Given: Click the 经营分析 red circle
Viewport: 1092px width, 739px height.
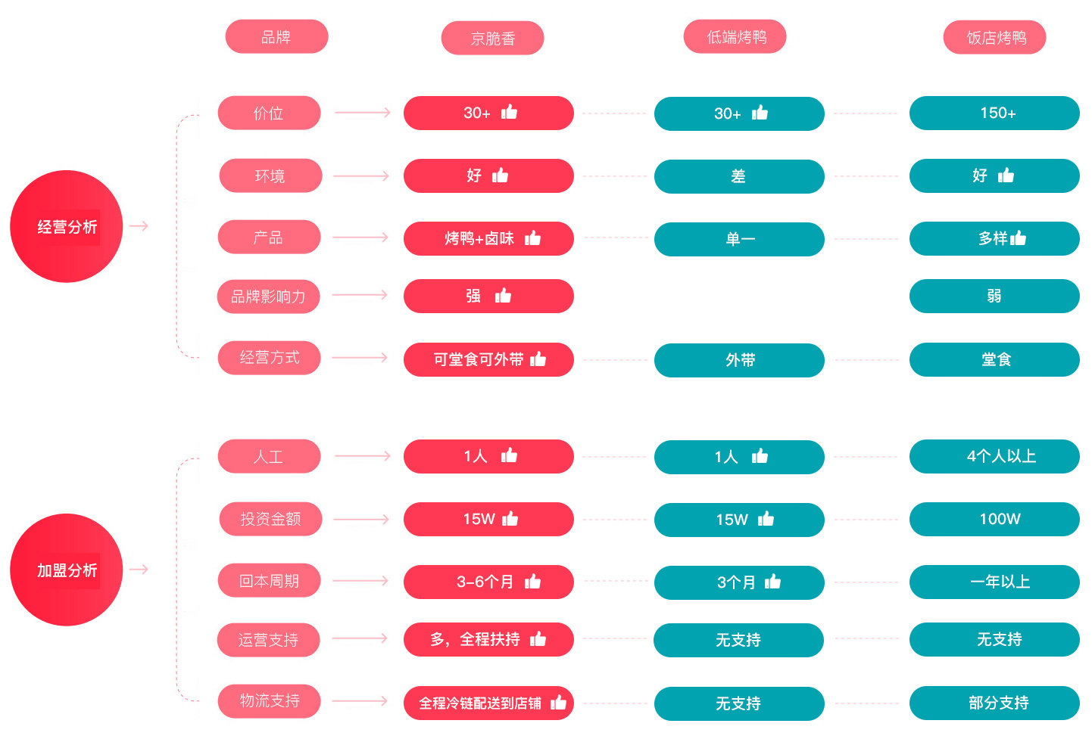Looking at the screenshot, I should click(66, 226).
